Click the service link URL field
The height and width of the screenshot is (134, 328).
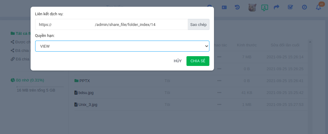111,24
